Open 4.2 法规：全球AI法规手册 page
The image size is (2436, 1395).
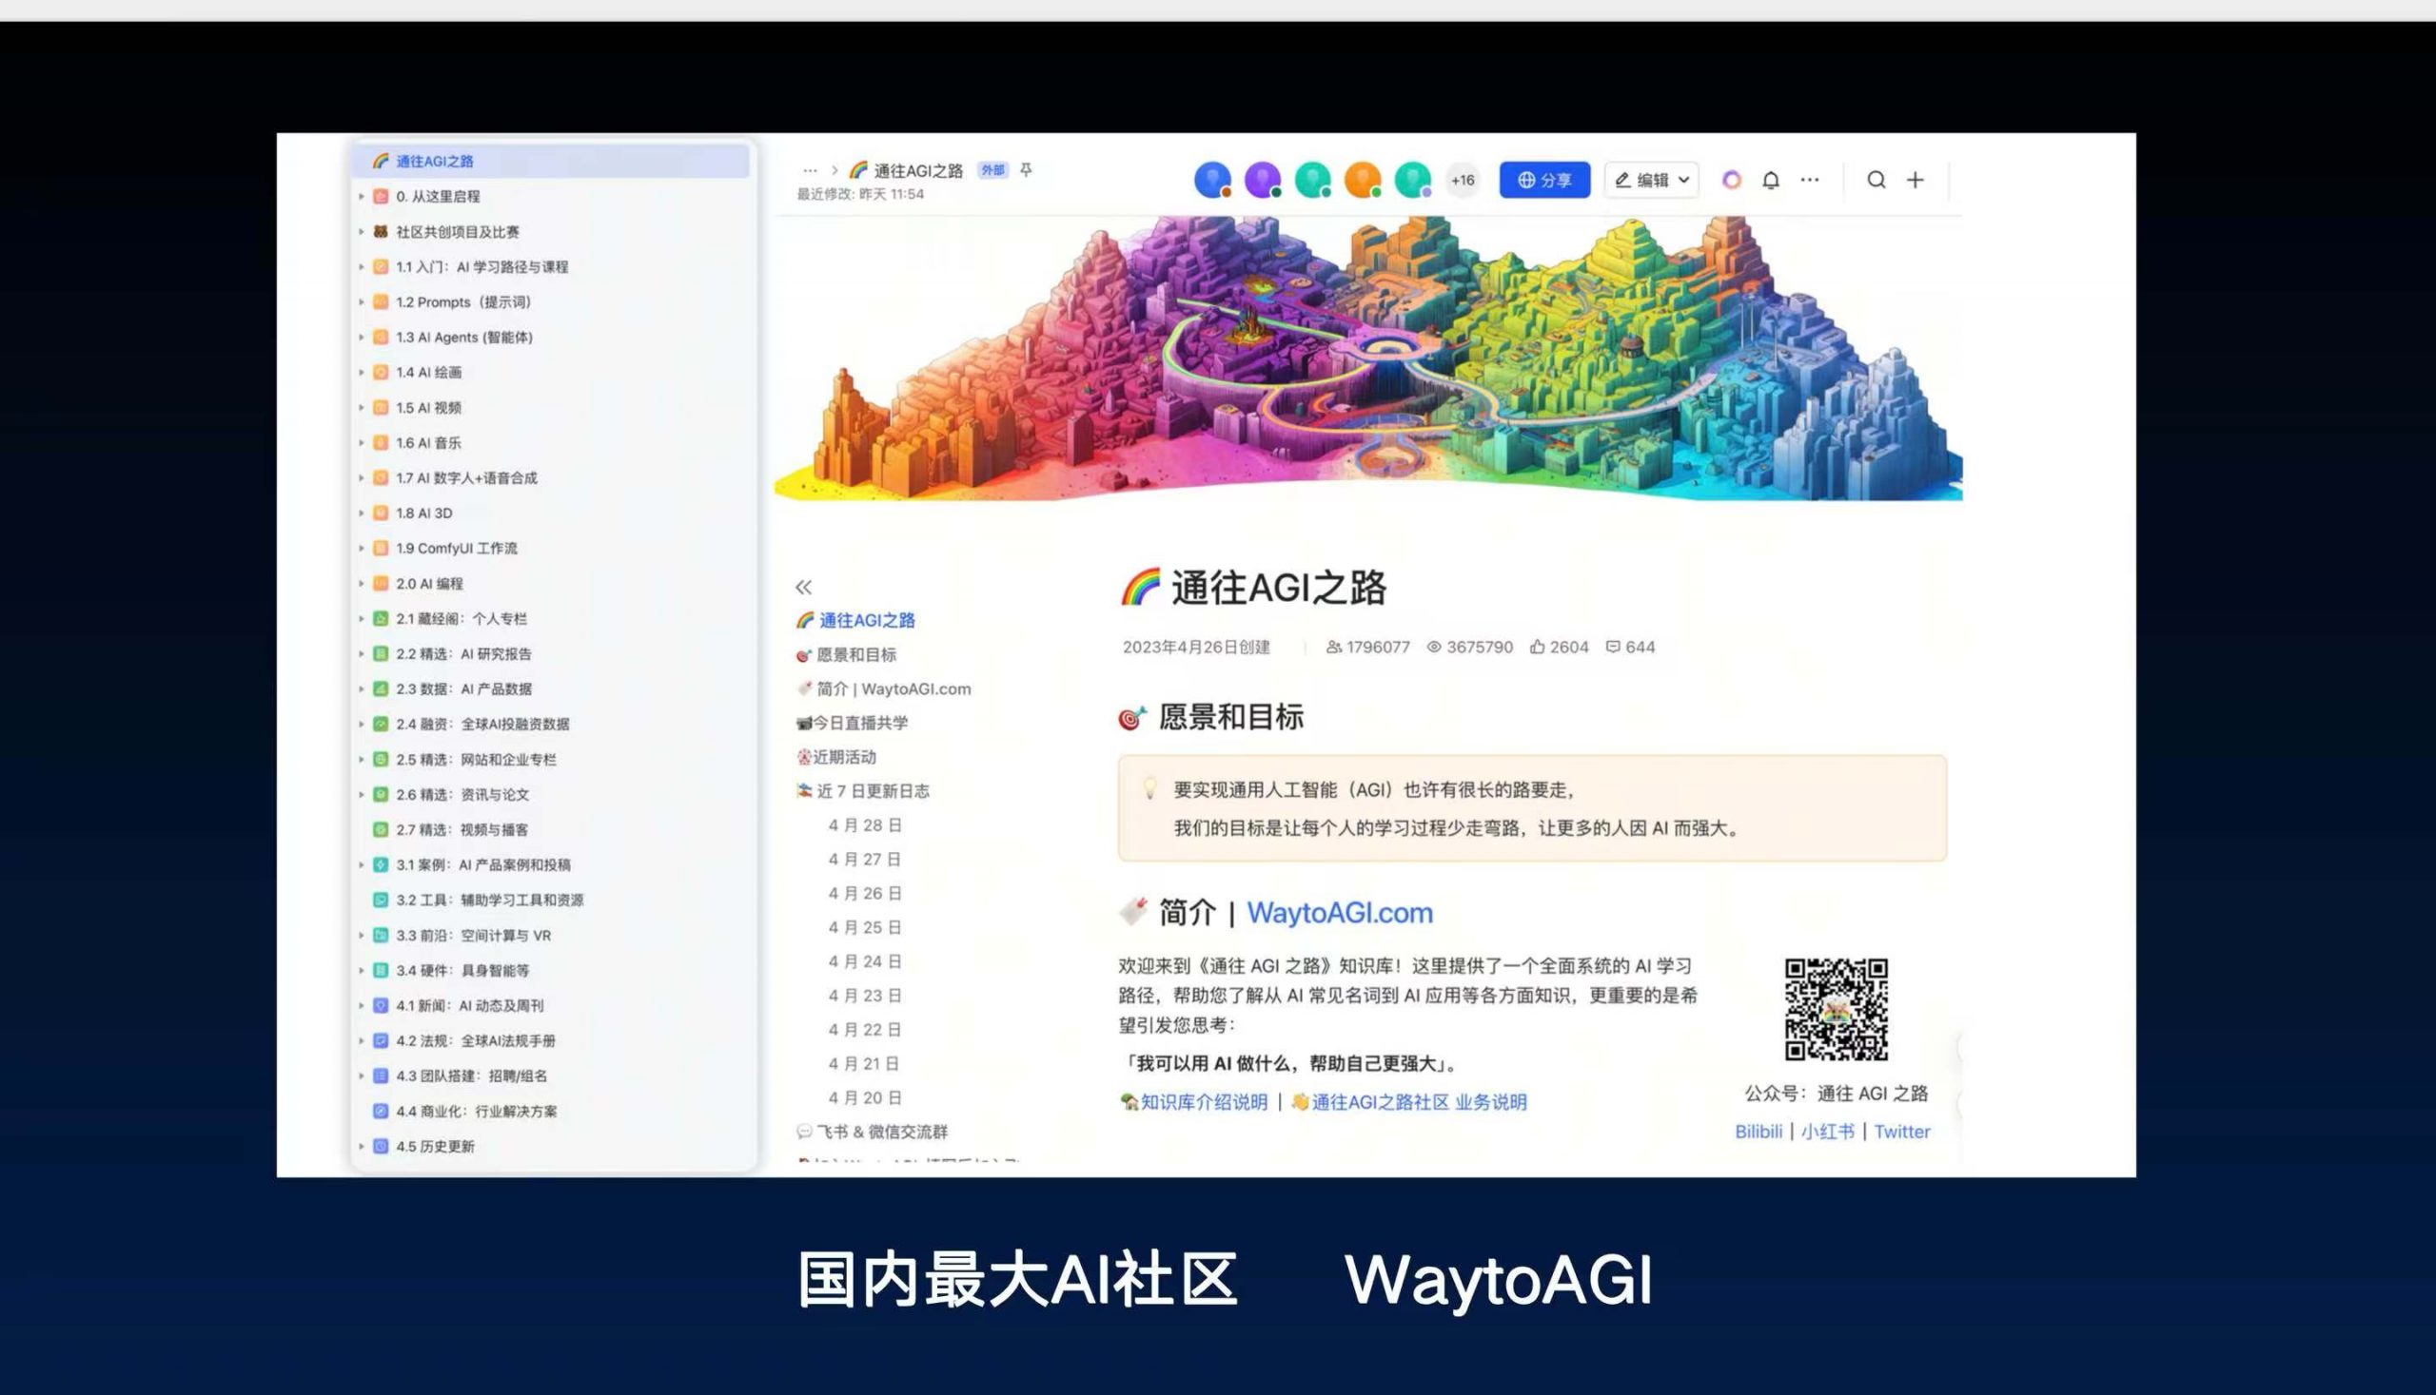point(476,1040)
